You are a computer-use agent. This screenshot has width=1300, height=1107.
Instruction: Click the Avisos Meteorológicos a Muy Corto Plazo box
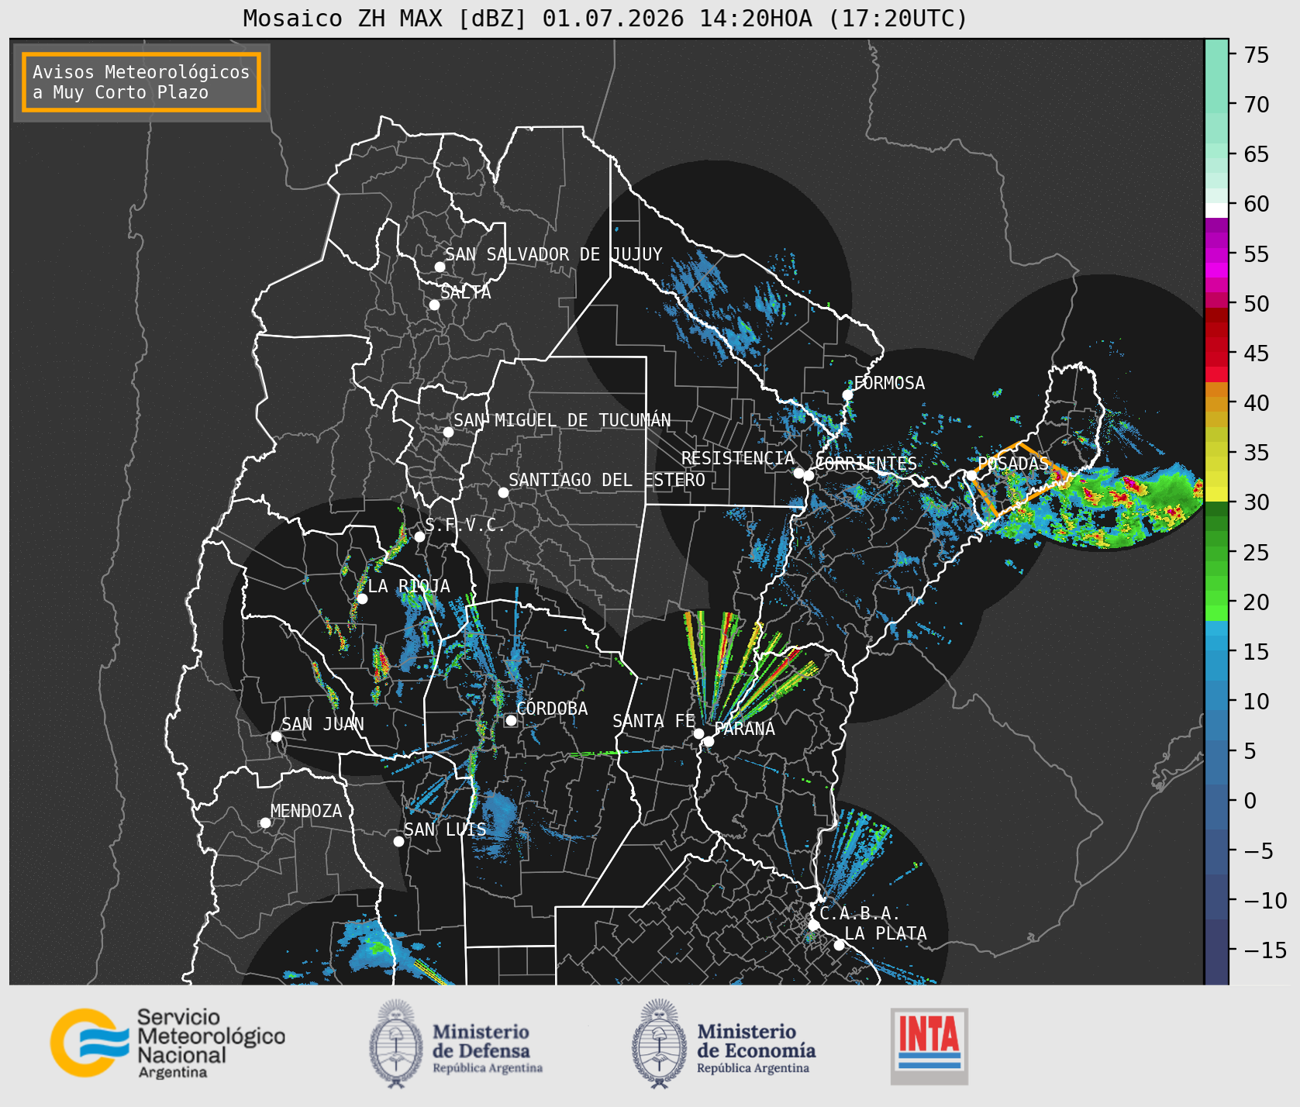pyautogui.click(x=141, y=82)
